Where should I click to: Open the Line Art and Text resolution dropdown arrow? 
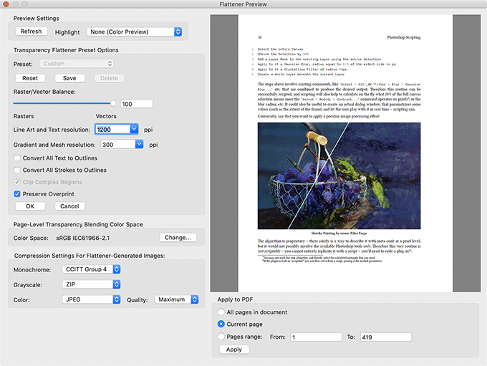[x=134, y=129]
